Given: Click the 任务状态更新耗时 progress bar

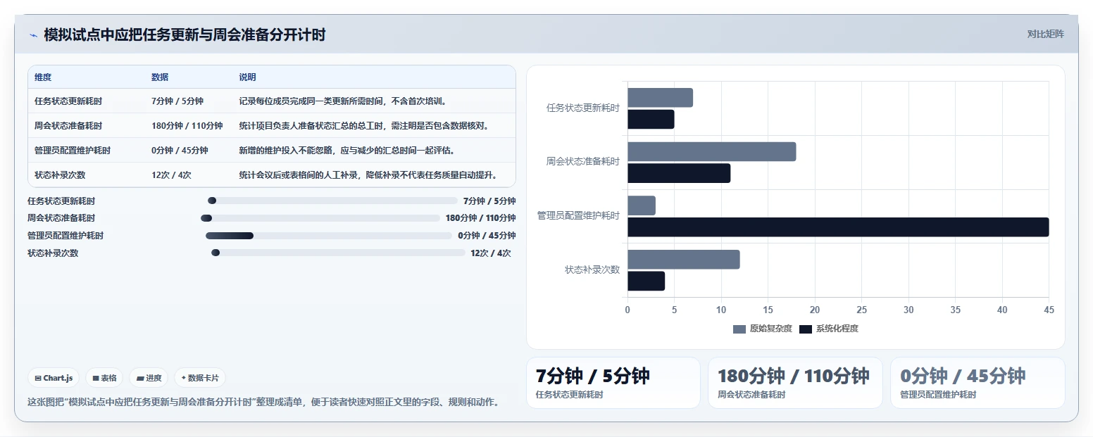Looking at the screenshot, I should pyautogui.click(x=332, y=201).
